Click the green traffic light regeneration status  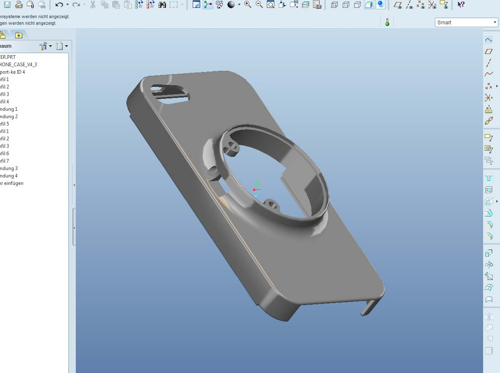(387, 22)
